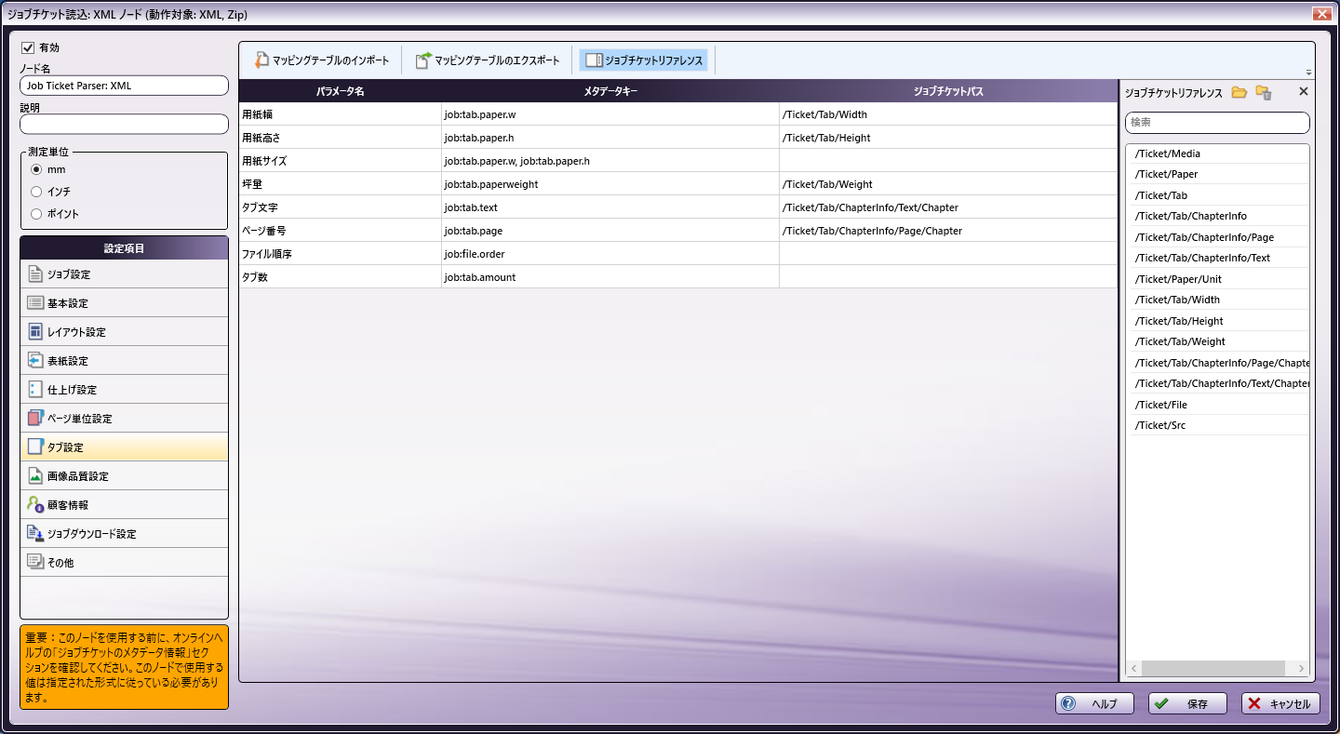The height and width of the screenshot is (734, 1340).
Task: Click the folder delete icon in reference panel
Action: coord(1263,92)
